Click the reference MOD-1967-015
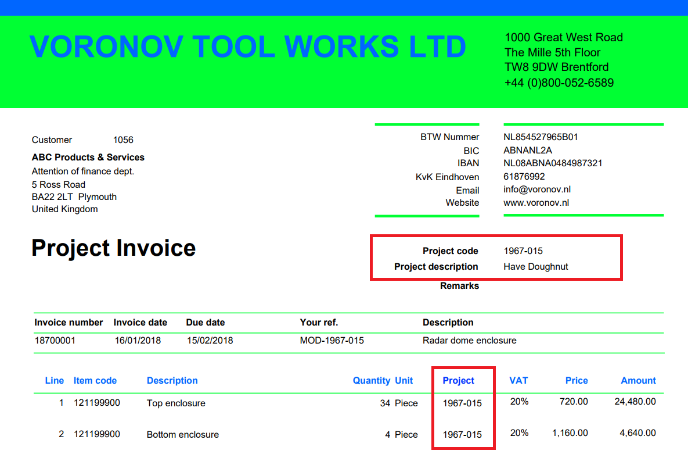Viewport: 688px width, 454px height. point(332,340)
